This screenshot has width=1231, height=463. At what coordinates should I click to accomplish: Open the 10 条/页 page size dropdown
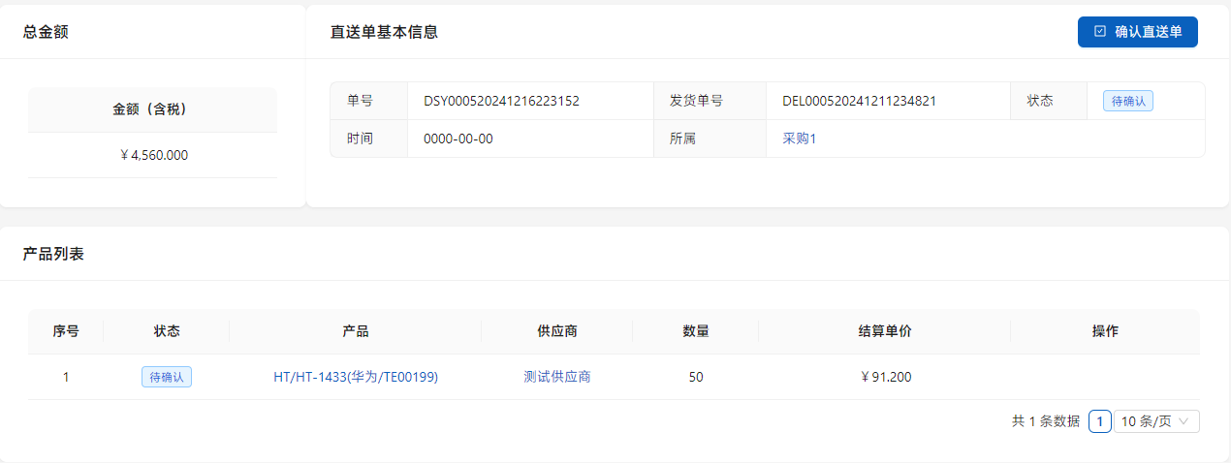tap(1156, 421)
